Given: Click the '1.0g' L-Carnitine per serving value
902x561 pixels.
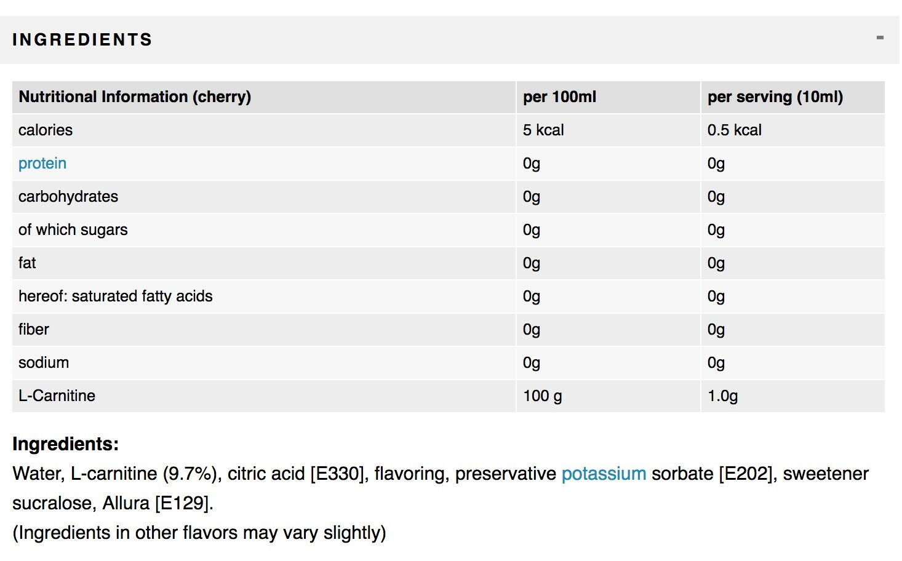Looking at the screenshot, I should click(722, 396).
